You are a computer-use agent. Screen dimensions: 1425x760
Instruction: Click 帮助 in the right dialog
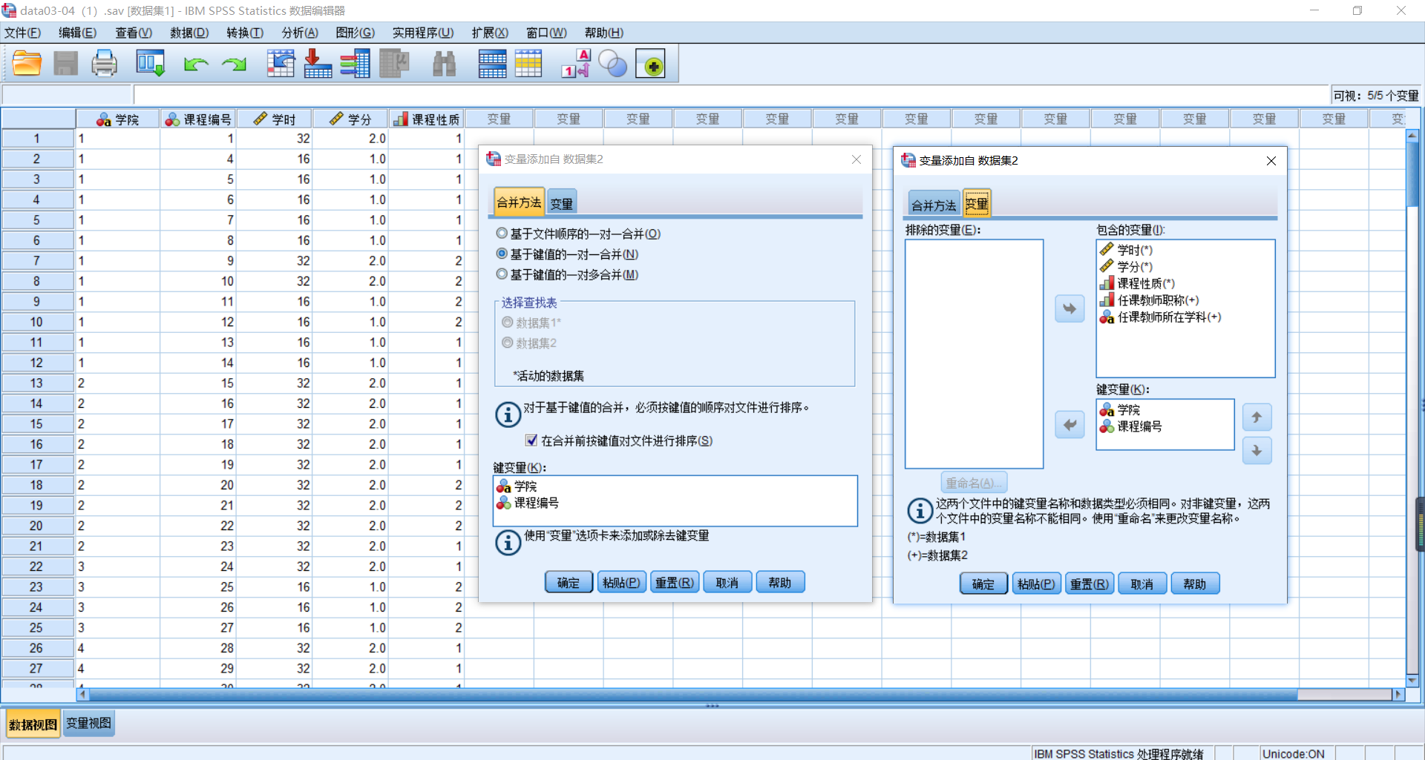tap(1194, 584)
